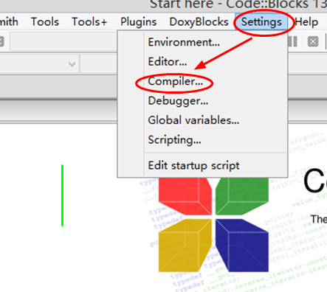Select Compiler... menu entry
327x292 pixels.
pos(175,81)
